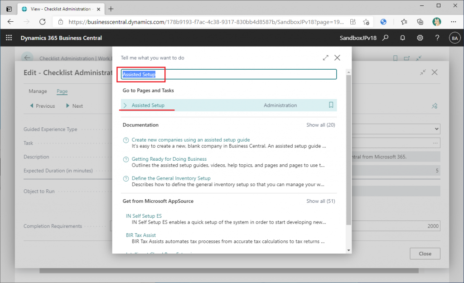Go to the Next record
The height and width of the screenshot is (283, 464).
coord(74,106)
